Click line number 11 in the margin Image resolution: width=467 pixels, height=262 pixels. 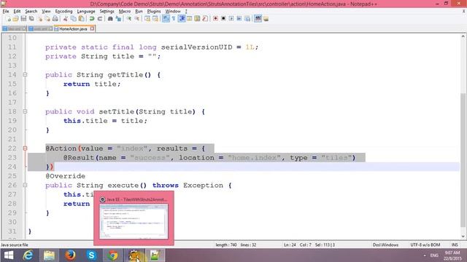pos(12,47)
